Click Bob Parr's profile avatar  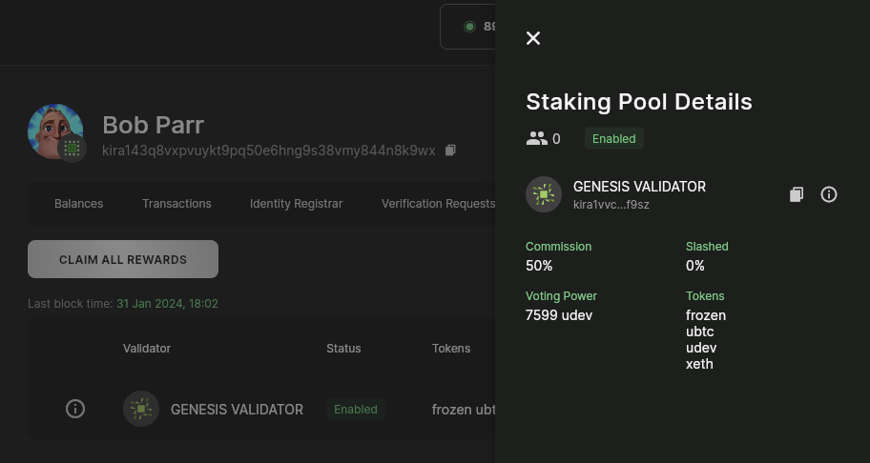(55, 131)
